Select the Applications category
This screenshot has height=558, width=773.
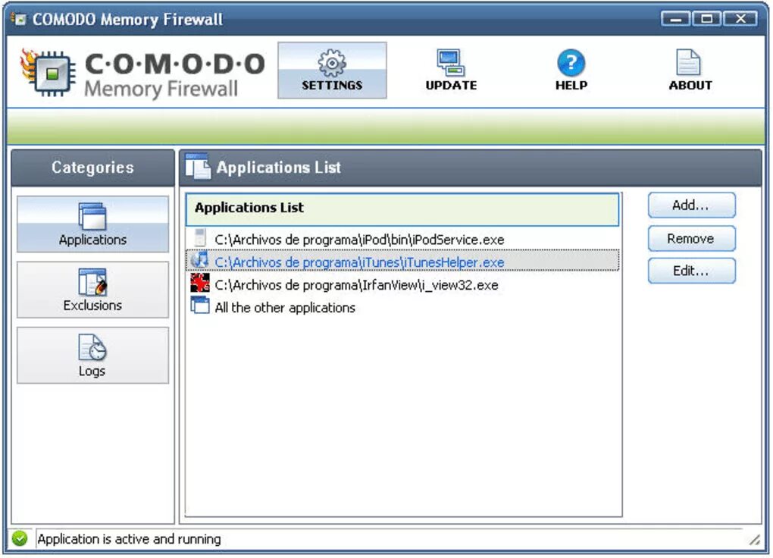[92, 224]
